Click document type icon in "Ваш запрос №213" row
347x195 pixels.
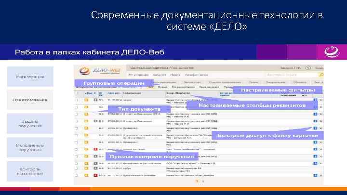86,114
